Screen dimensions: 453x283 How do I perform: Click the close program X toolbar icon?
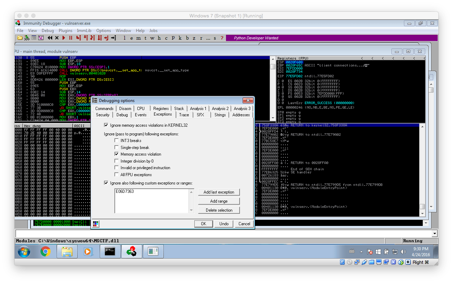click(57, 38)
